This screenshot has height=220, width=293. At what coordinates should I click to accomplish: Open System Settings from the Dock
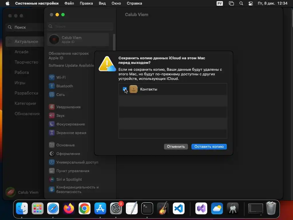(x=116, y=208)
